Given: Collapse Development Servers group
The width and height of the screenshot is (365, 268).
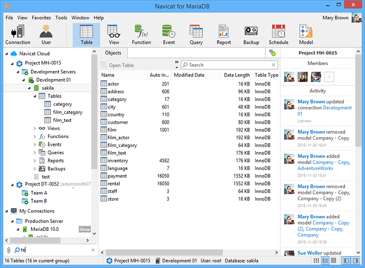Looking at the screenshot, I should (18, 72).
